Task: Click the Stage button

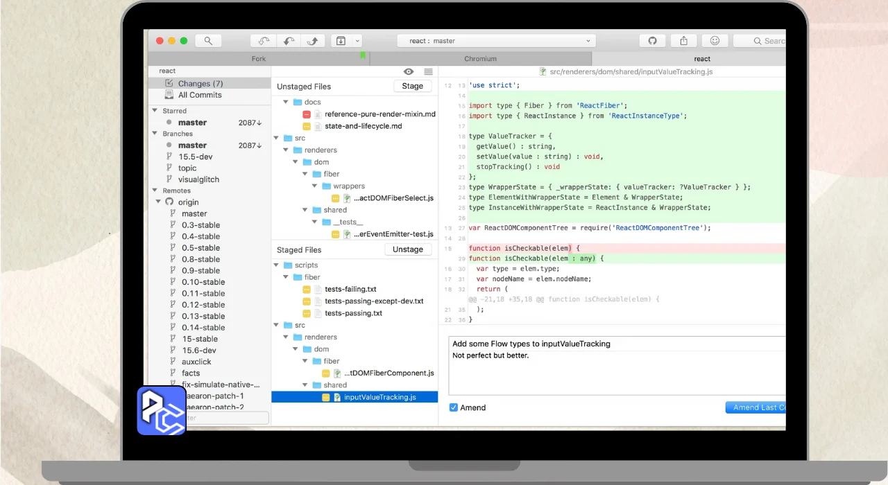Action: coord(412,86)
